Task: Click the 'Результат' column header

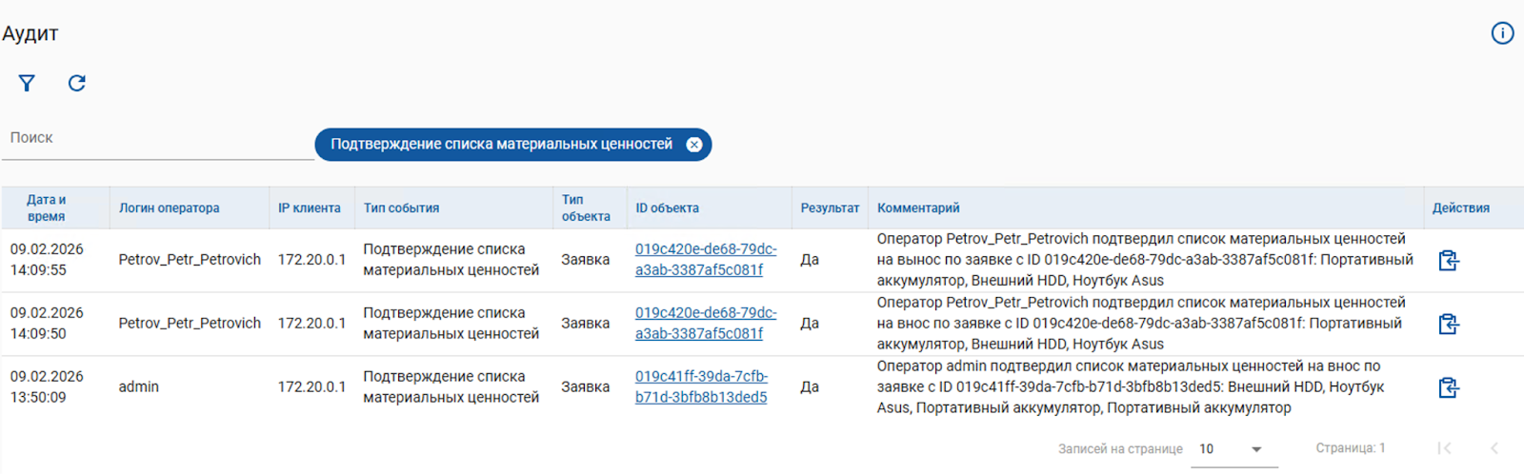Action: [x=829, y=207]
